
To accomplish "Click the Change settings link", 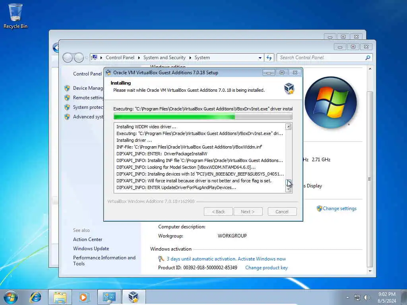I will coord(339,208).
